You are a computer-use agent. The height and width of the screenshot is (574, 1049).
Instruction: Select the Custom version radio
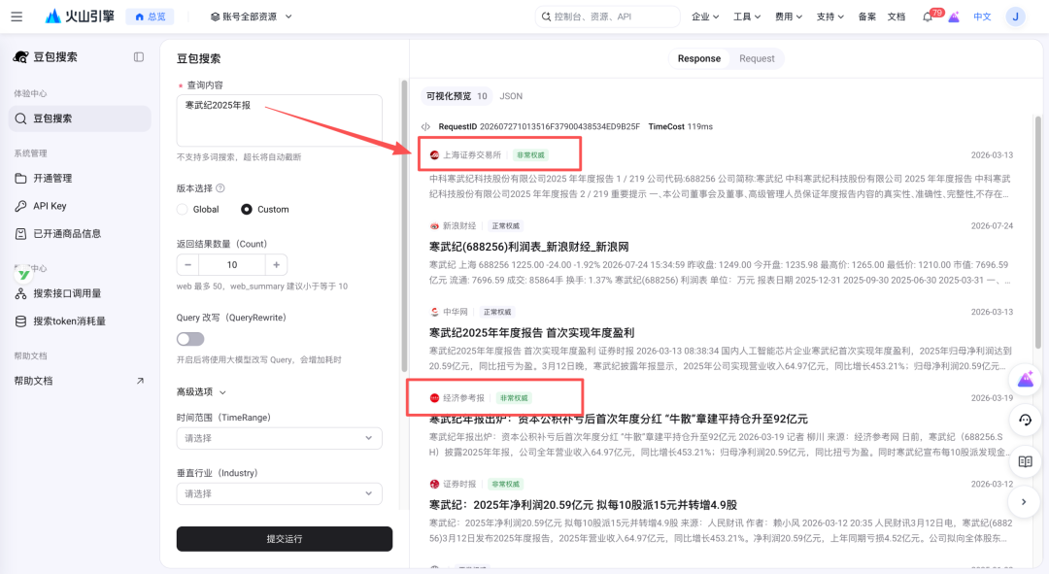click(x=246, y=210)
